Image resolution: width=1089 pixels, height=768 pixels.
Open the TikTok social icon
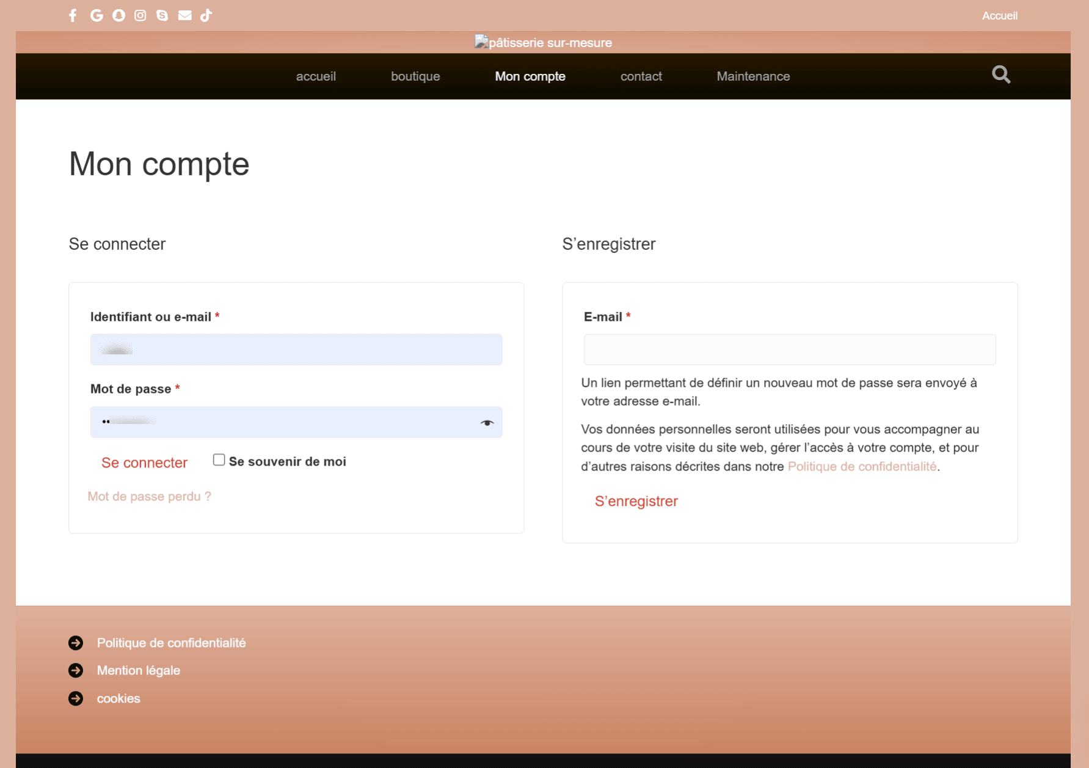[x=206, y=15]
